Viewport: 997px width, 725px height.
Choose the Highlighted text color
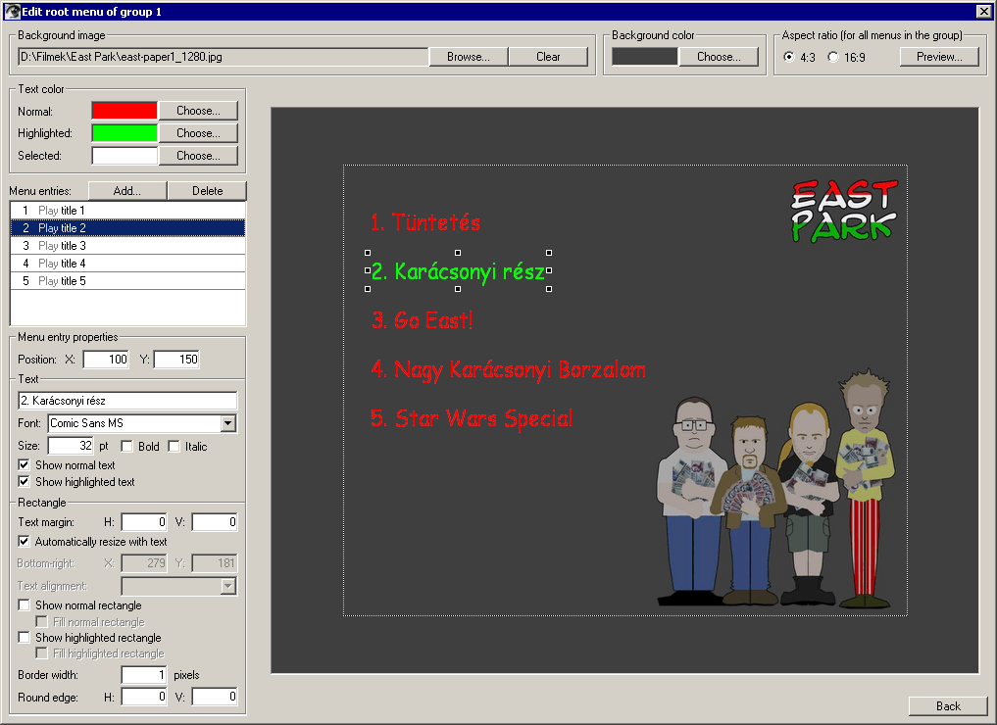pos(198,133)
